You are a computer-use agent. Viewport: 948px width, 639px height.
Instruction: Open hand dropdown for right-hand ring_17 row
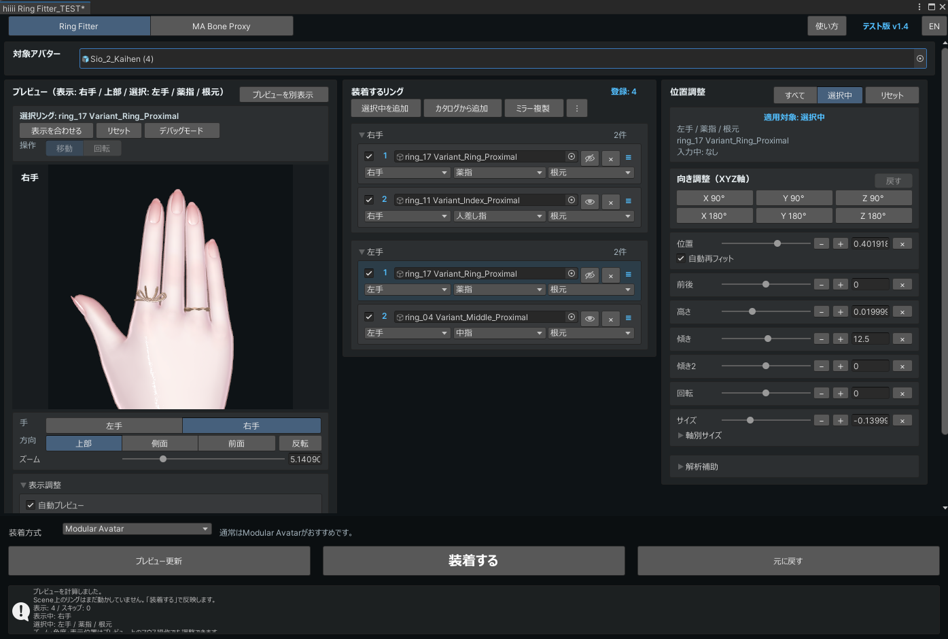coord(408,173)
